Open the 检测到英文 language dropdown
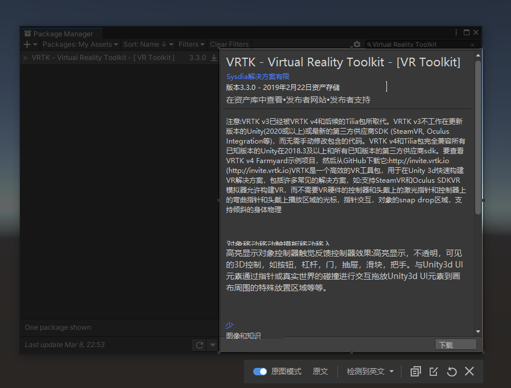Screen dimensions: 511x388 369,371
